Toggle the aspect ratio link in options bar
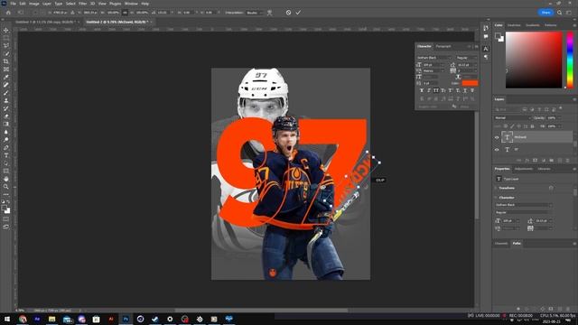Image resolution: width=578 pixels, height=325 pixels. point(125,13)
